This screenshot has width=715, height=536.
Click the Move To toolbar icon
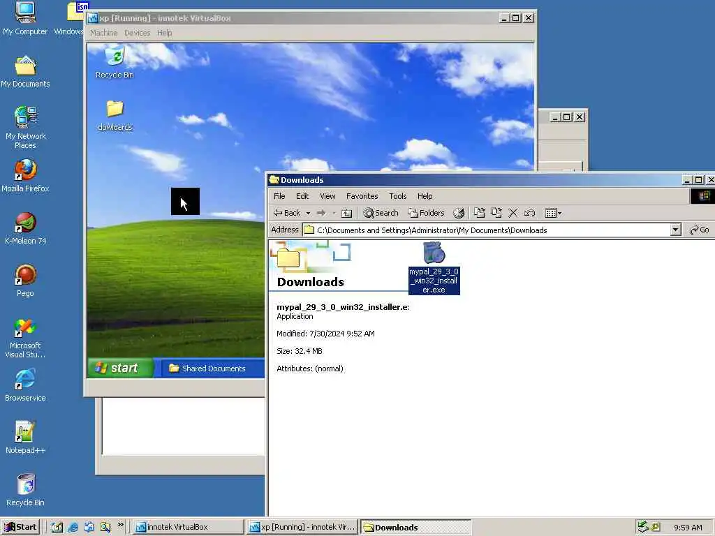pos(479,213)
